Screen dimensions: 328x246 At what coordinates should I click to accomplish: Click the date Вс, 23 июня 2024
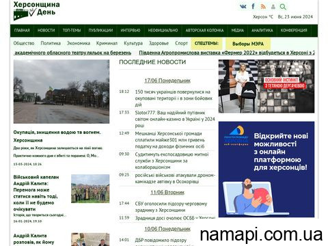[295, 16]
